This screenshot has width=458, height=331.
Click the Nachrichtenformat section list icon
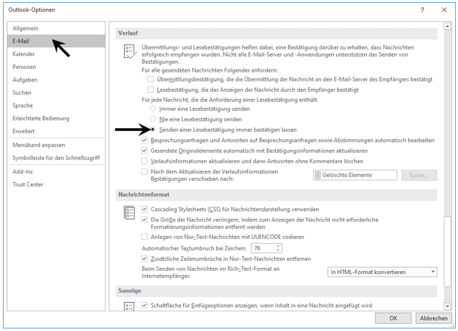tap(129, 212)
